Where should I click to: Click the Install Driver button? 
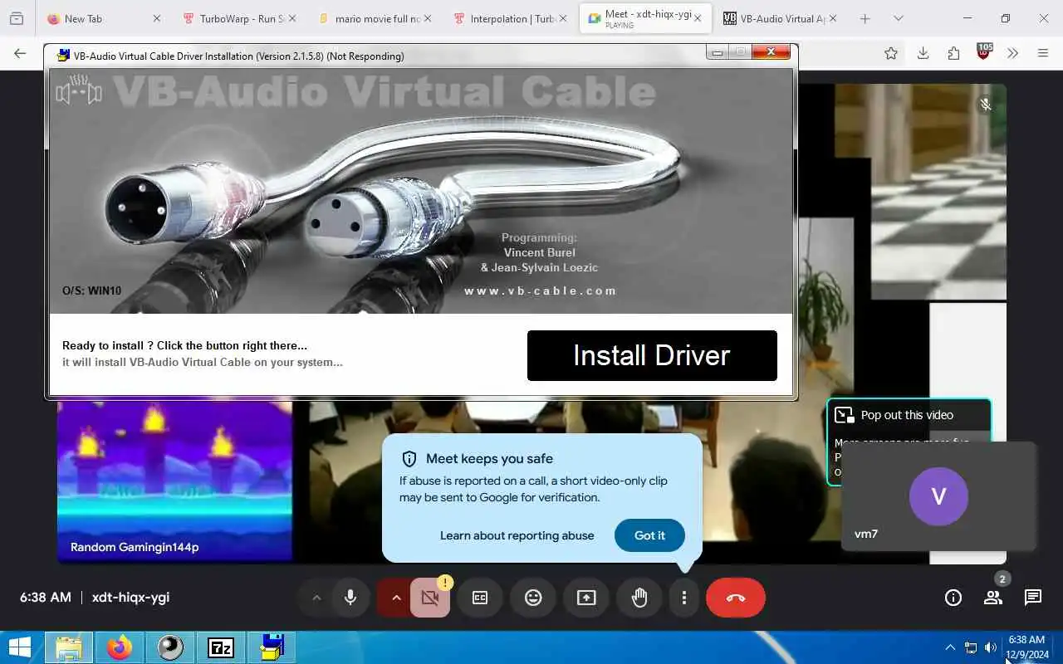[x=652, y=355]
